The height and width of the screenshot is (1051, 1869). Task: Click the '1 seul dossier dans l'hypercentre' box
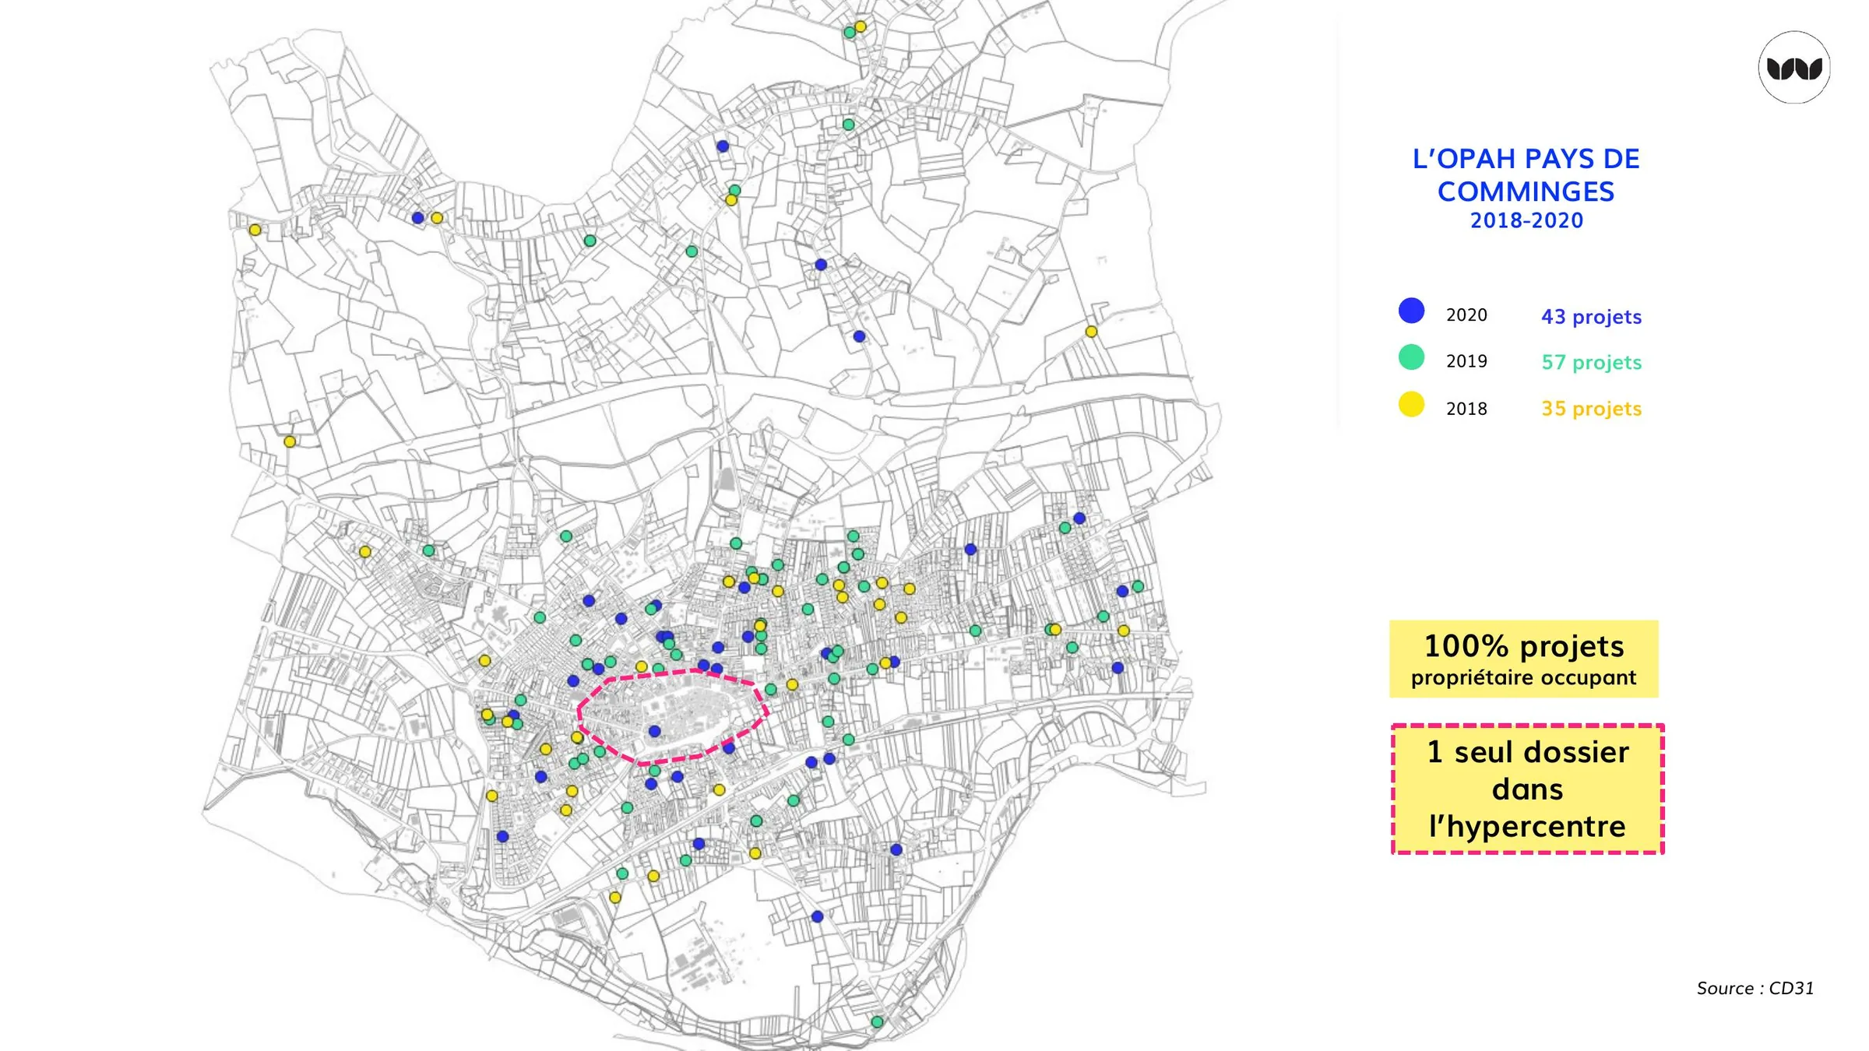pyautogui.click(x=1527, y=789)
